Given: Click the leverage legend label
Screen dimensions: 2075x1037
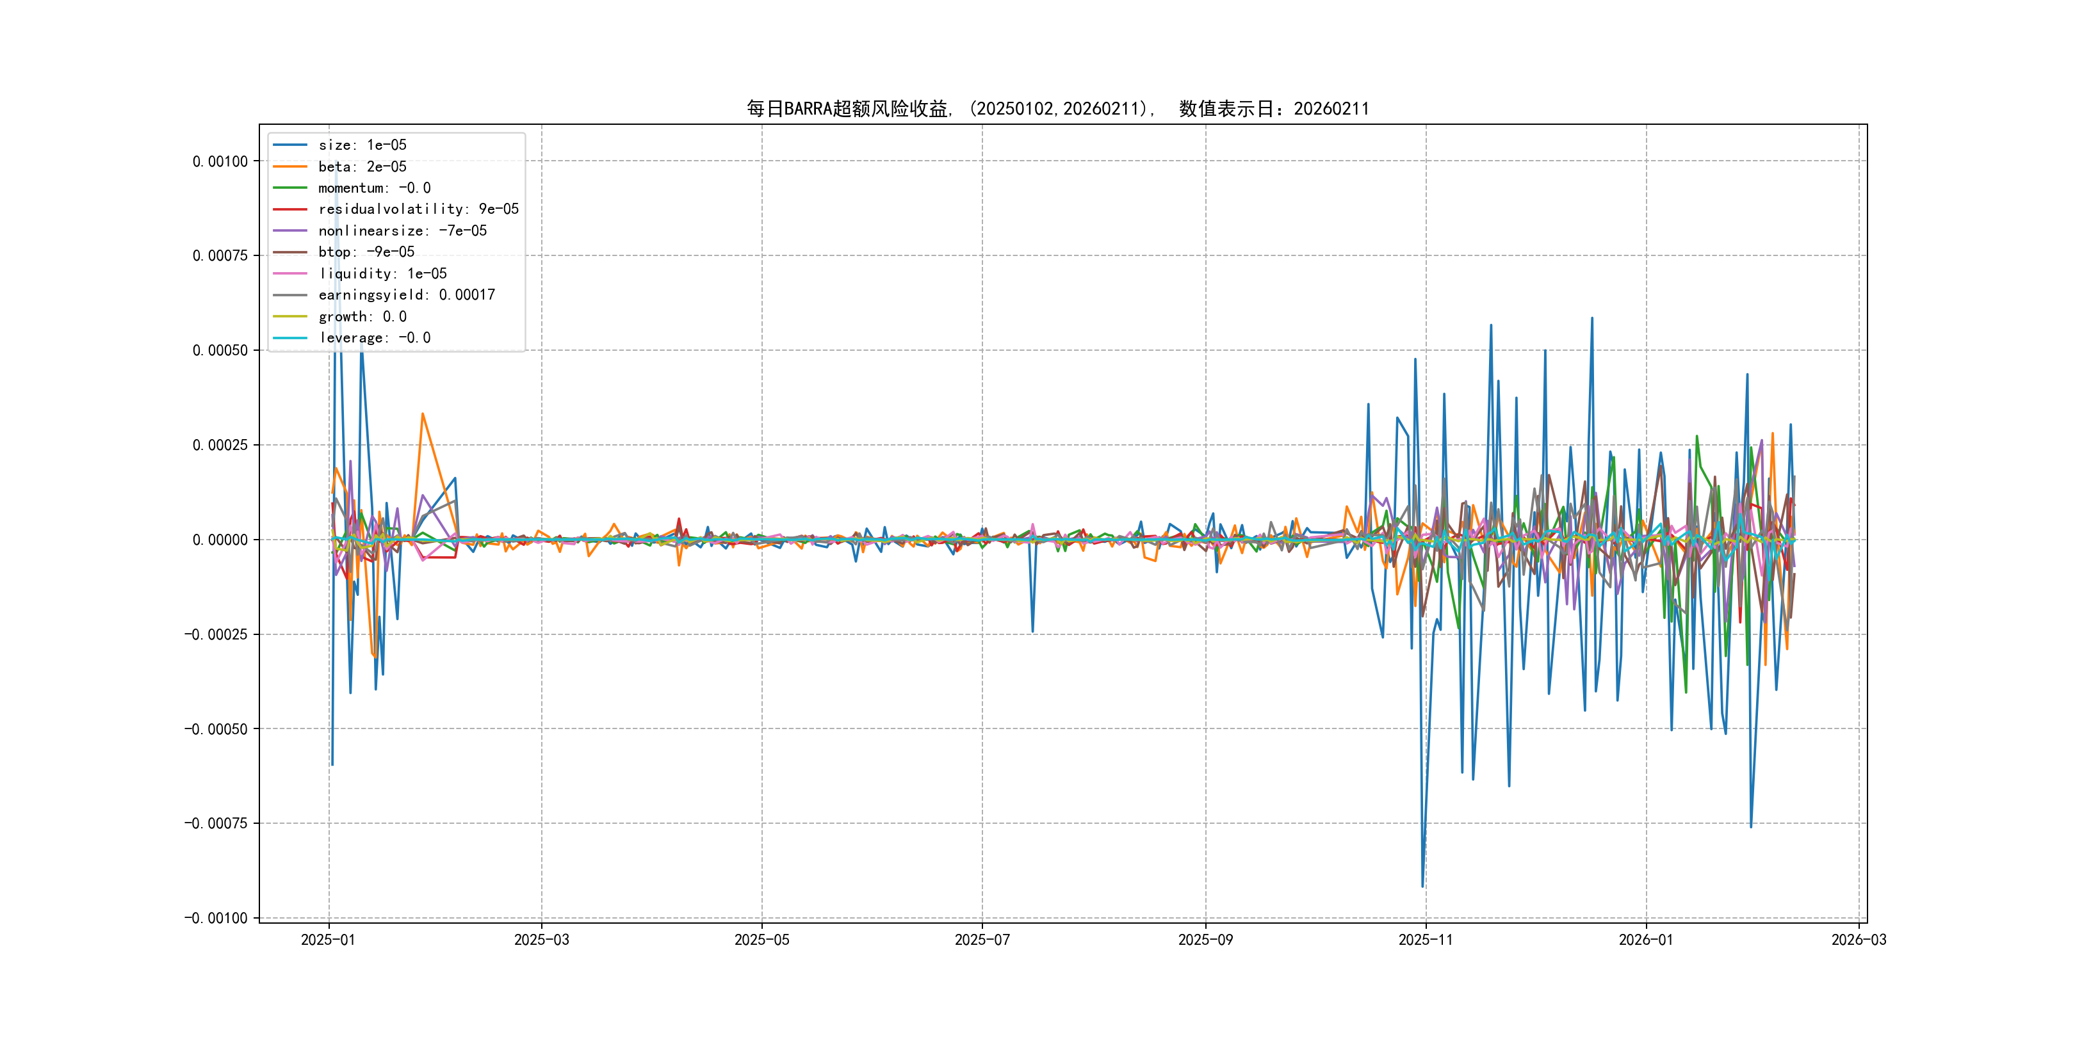Looking at the screenshot, I should (374, 338).
